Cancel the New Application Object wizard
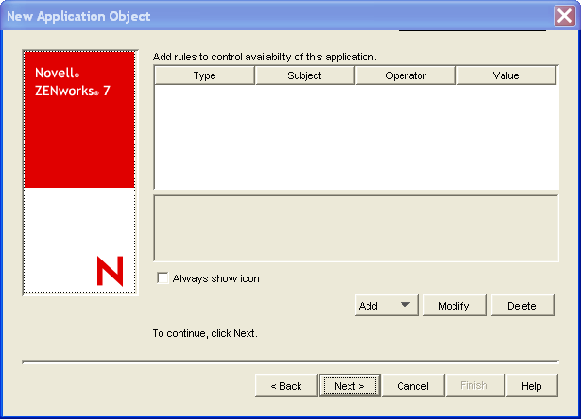Image resolution: width=581 pixels, height=419 pixels. click(413, 386)
